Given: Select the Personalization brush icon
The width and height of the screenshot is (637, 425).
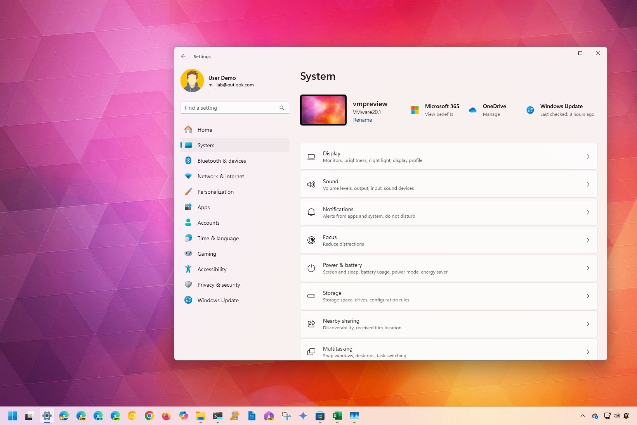Looking at the screenshot, I should [x=189, y=191].
